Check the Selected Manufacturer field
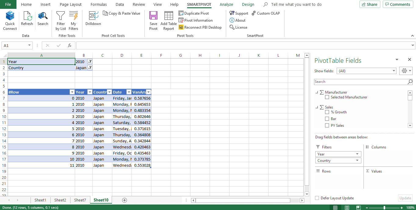The width and height of the screenshot is (416, 210). (x=327, y=97)
